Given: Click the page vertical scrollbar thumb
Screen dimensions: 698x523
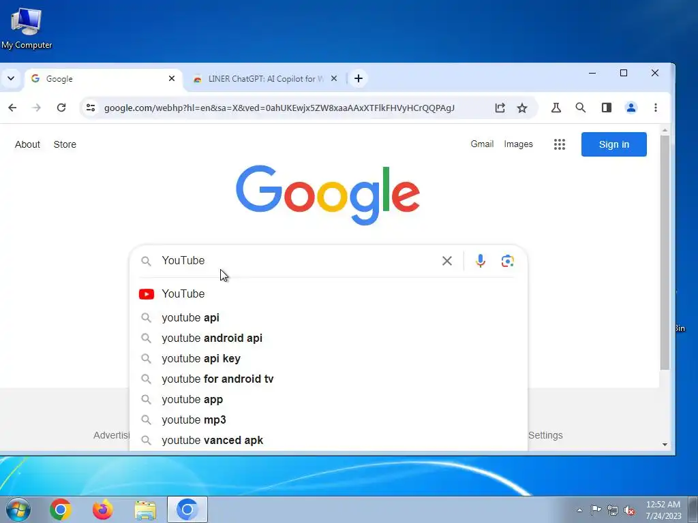Looking at the screenshot, I should tap(665, 253).
